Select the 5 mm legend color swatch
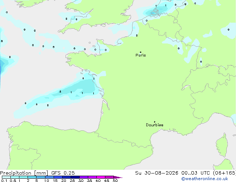 point(41,177)
